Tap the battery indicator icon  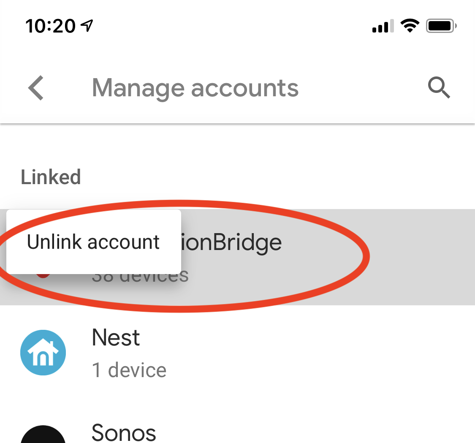tap(441, 27)
